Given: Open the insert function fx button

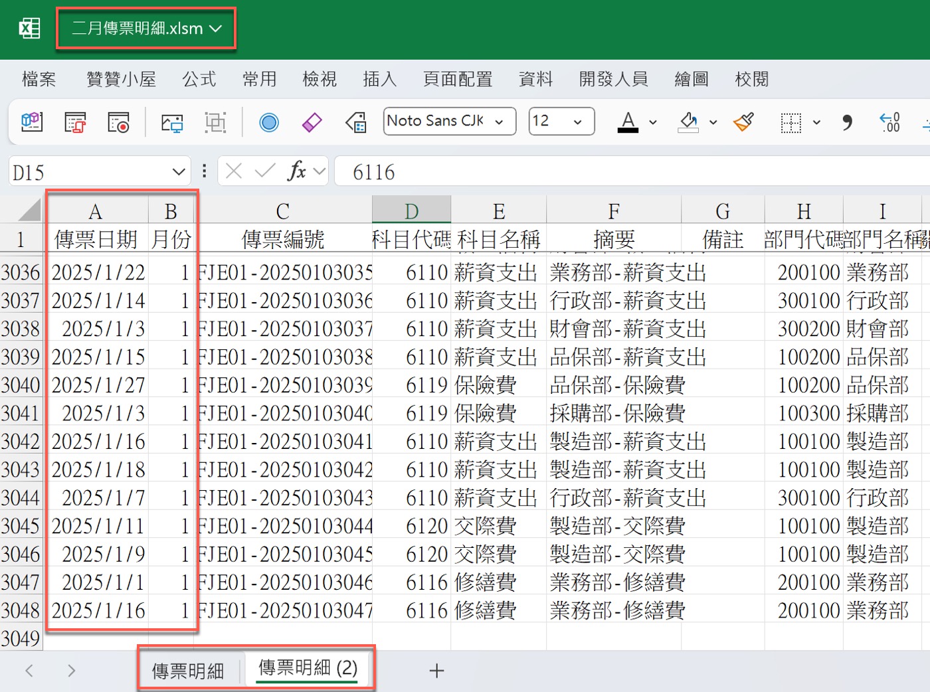Looking at the screenshot, I should coord(297,171).
